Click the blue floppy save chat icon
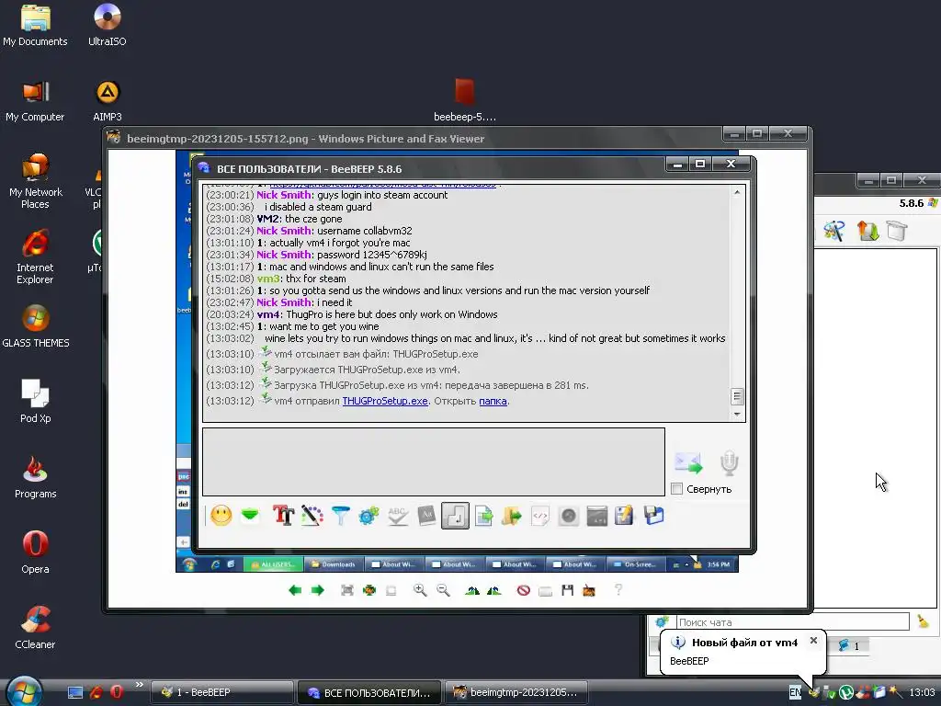This screenshot has width=941, height=706. click(x=653, y=515)
